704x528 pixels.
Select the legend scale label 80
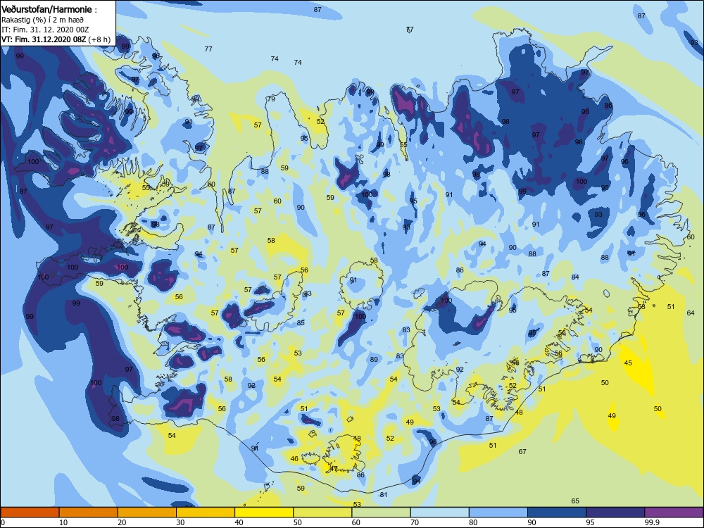tap(473, 522)
